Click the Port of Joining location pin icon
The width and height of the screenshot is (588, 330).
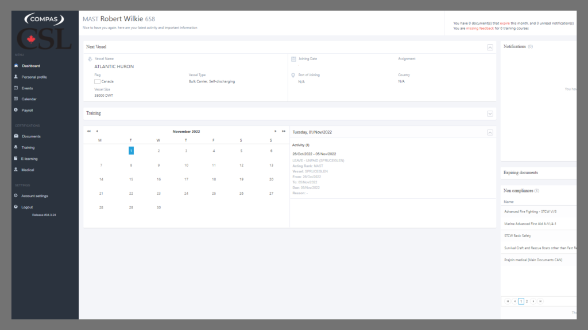coord(293,75)
